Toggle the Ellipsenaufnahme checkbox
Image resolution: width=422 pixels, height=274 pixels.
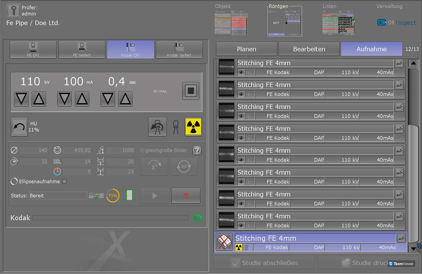(65, 182)
